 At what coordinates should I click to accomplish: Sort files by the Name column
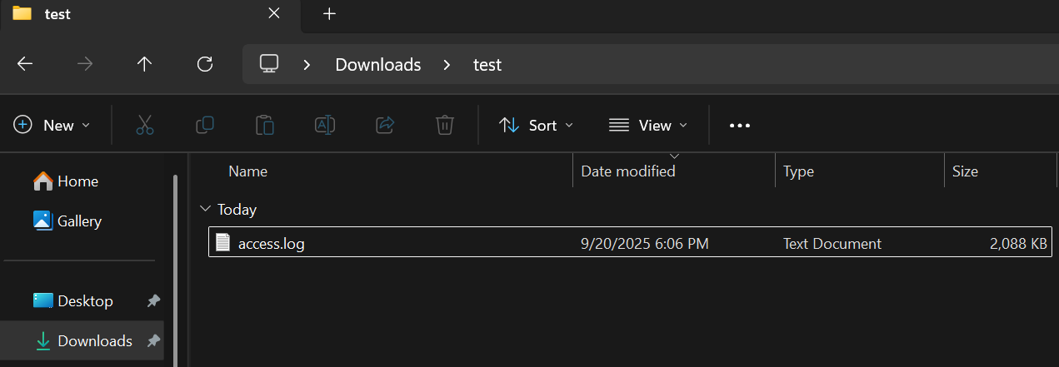pyautogui.click(x=247, y=171)
